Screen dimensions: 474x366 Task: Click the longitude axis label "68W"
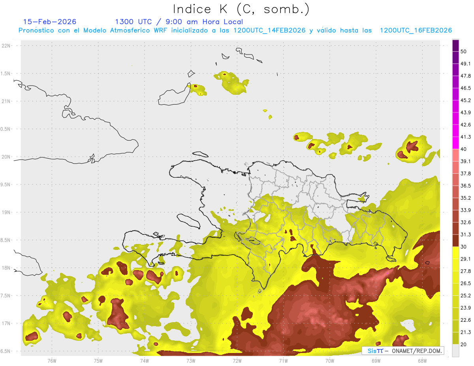click(x=422, y=361)
